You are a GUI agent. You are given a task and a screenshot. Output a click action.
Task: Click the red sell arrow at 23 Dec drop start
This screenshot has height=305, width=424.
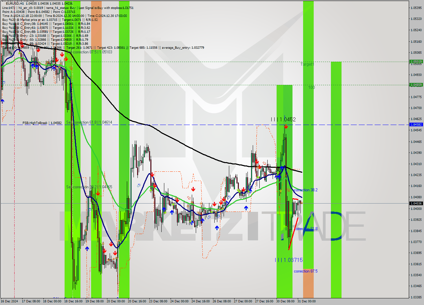pyautogui.click(x=152, y=174)
